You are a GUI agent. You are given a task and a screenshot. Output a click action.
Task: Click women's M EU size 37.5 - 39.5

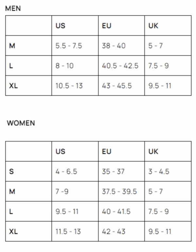point(119,192)
